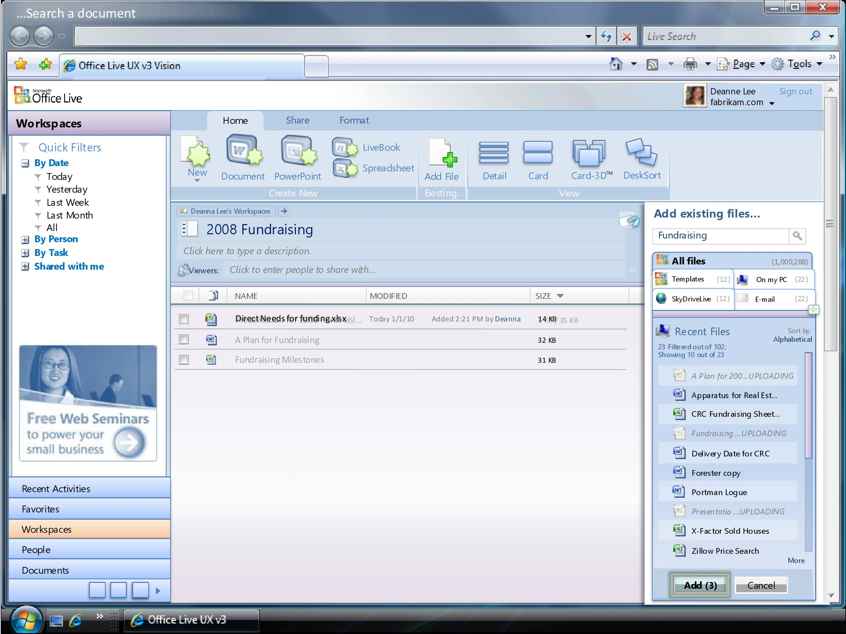Switch to the Share ribbon tab
846x634 pixels.
click(297, 120)
